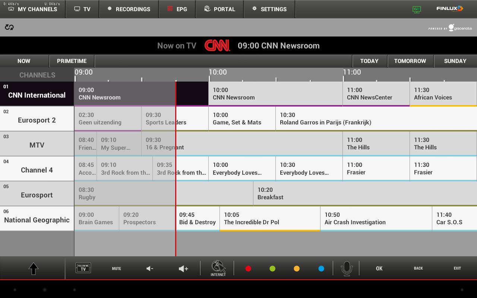Select Air Crash Investigation at 10:50

(376, 219)
